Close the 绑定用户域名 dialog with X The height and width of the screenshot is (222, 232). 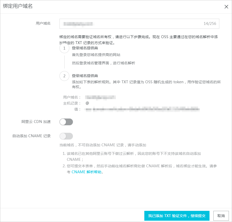[226, 7]
